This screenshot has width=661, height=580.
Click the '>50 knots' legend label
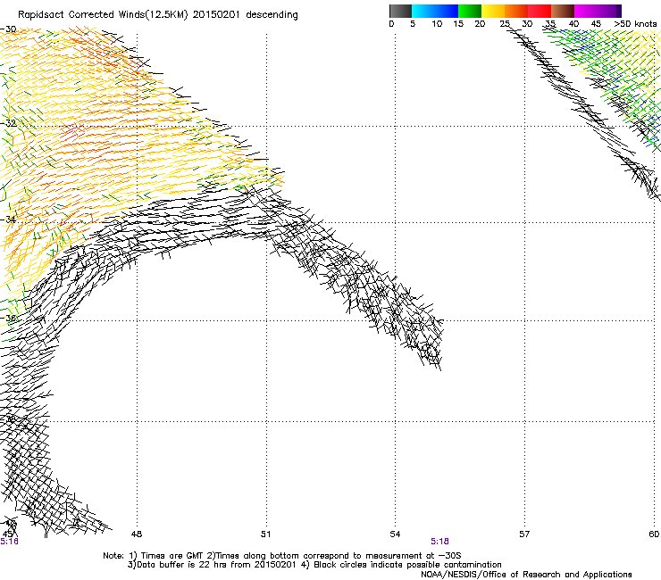pyautogui.click(x=635, y=23)
